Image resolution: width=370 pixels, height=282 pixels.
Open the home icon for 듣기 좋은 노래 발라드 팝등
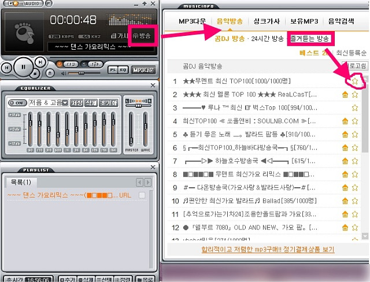pos(345,135)
